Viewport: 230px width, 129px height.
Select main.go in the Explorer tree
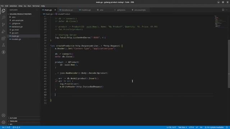(24, 36)
